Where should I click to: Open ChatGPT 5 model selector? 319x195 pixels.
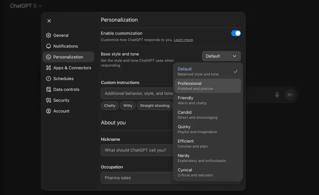point(26,6)
